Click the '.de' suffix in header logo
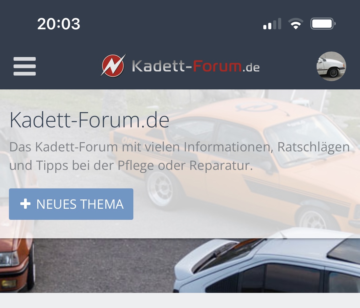The height and width of the screenshot is (308, 360). click(251, 67)
